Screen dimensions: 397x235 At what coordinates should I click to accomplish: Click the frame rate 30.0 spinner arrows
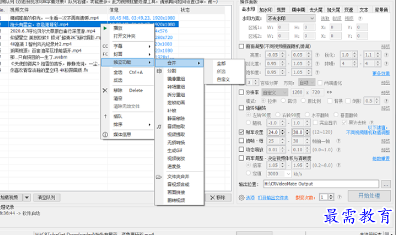click(307, 132)
